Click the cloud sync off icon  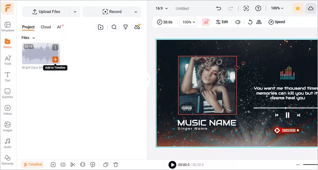(x=137, y=27)
